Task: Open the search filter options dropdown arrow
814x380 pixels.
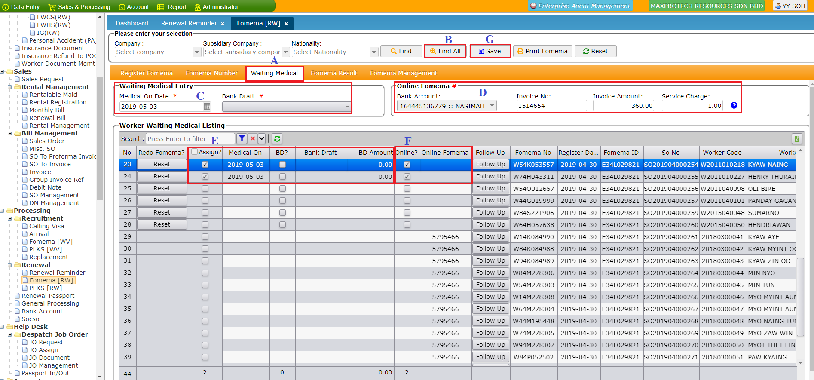Action: pyautogui.click(x=262, y=138)
